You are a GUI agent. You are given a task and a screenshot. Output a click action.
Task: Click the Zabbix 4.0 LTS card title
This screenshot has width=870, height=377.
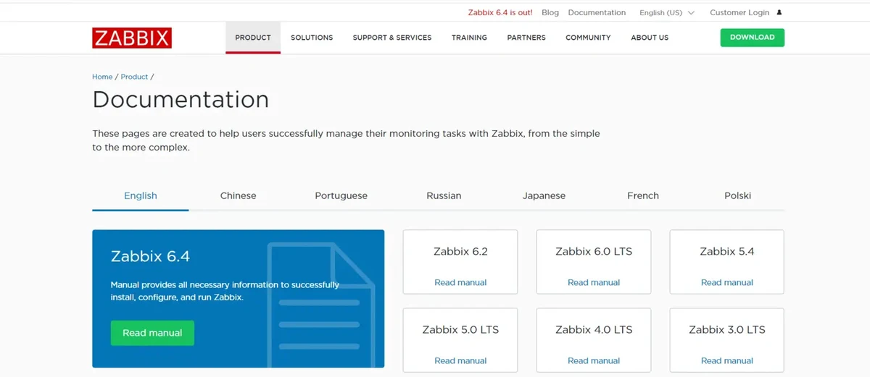tap(594, 329)
